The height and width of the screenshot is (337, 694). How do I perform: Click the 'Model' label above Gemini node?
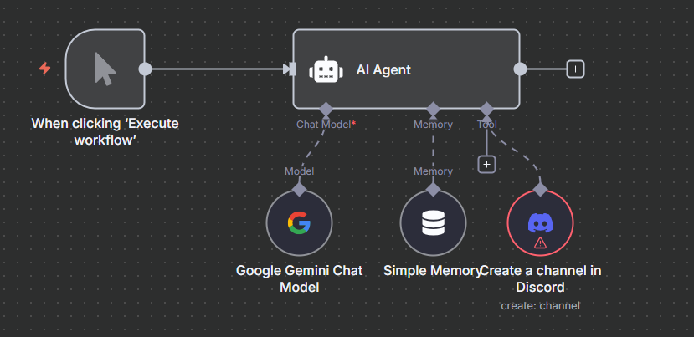tap(299, 171)
